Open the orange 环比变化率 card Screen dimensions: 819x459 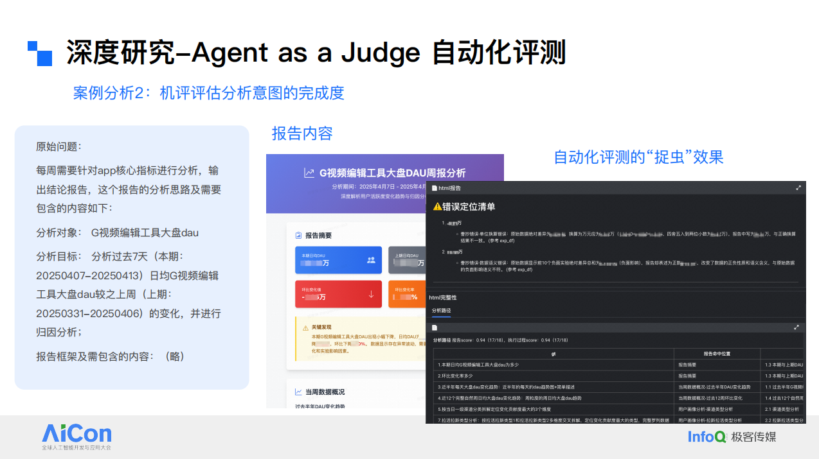pyautogui.click(x=408, y=295)
